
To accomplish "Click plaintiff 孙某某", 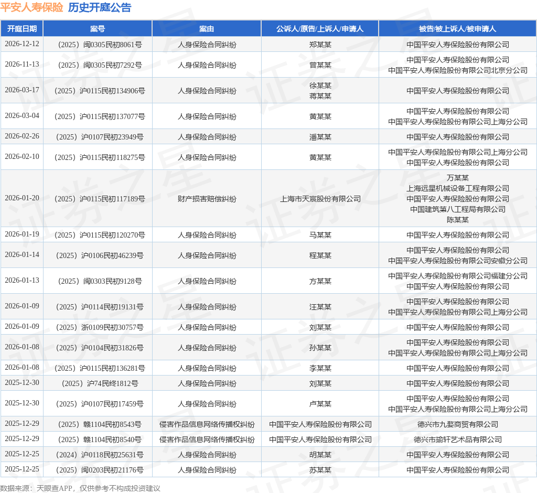I will coord(320,348).
